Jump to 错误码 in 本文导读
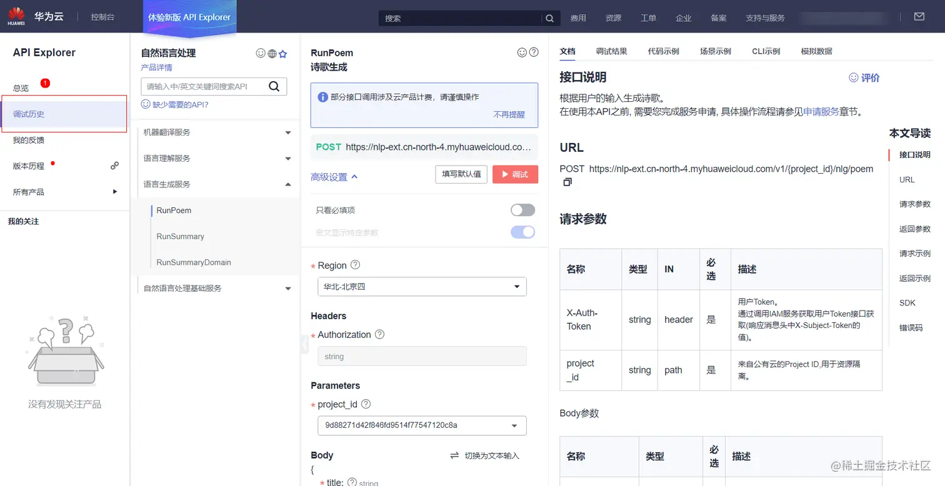Screen dimensions: 945x486 911,327
